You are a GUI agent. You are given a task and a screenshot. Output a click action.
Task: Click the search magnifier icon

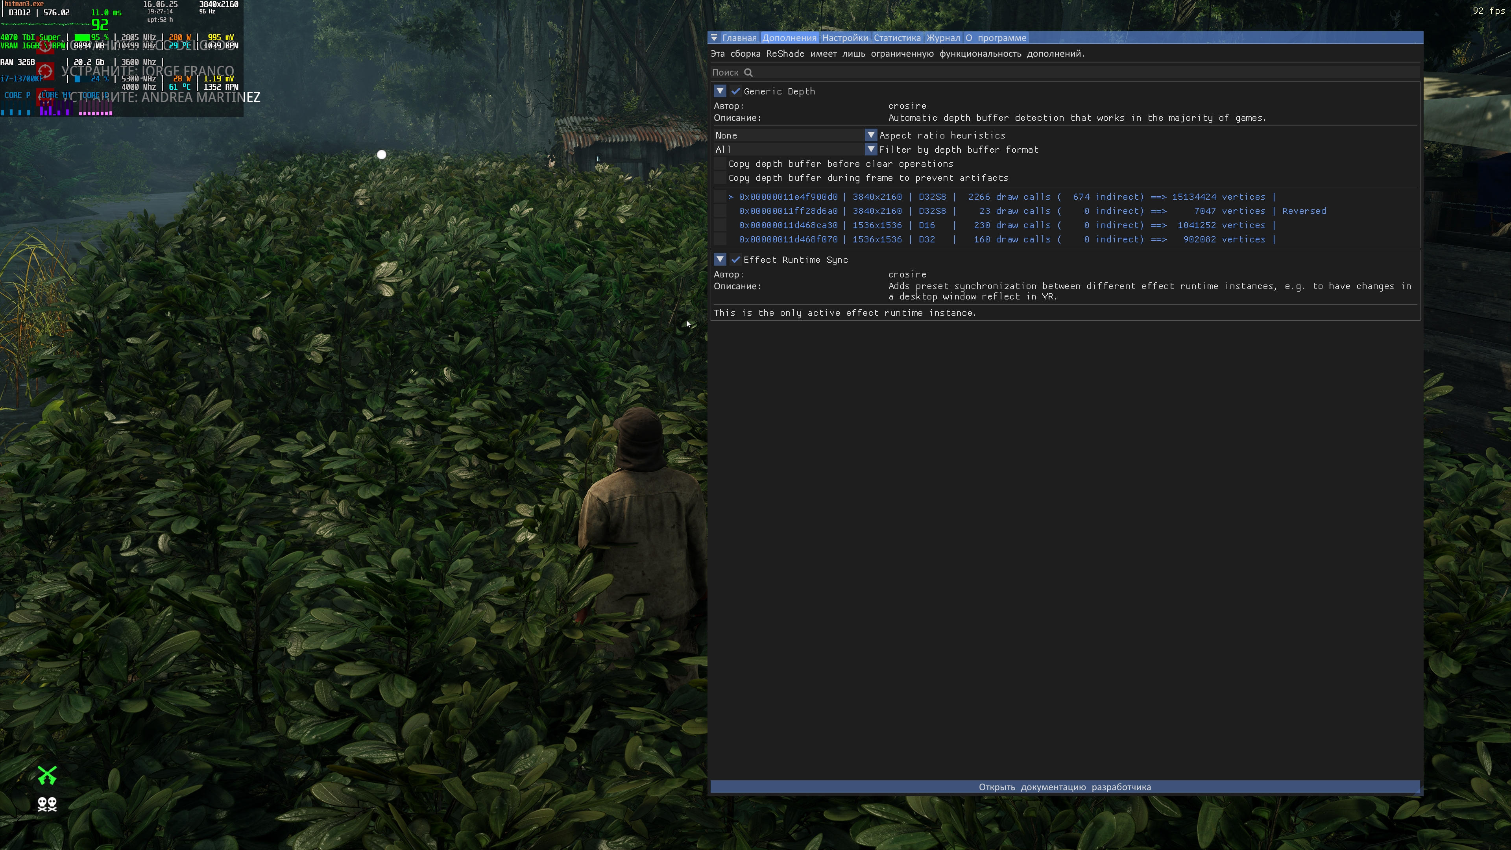tap(748, 72)
